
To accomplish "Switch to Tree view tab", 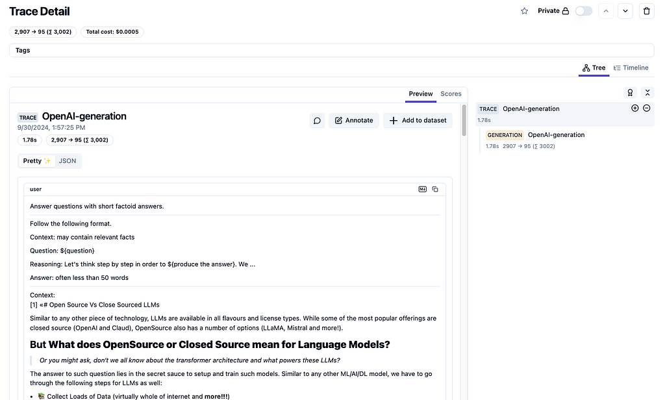I will [594, 68].
